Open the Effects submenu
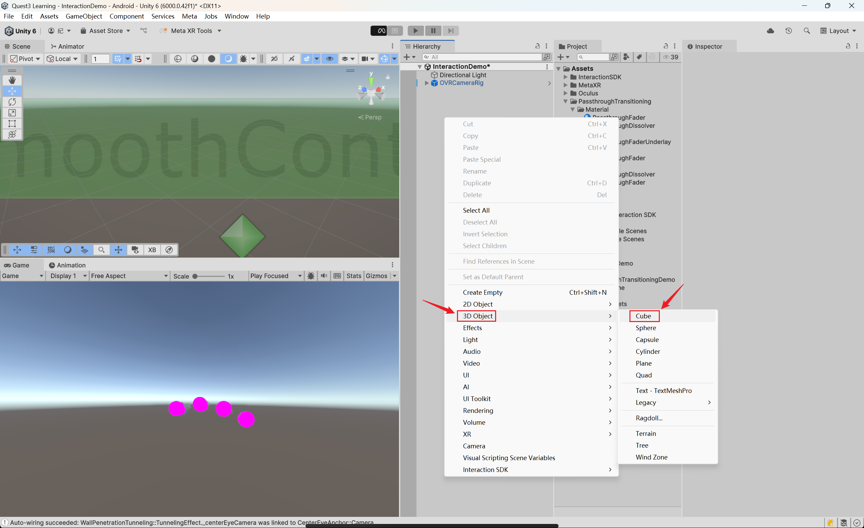 [x=532, y=328]
